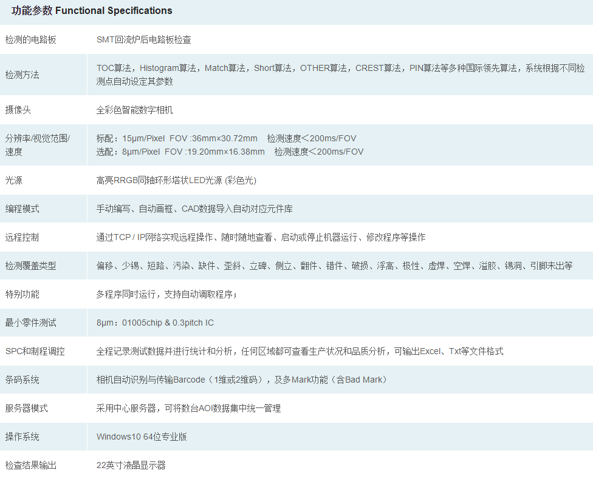
Task: Click SMT回流炉后电路板检查 value
Action: (144, 39)
